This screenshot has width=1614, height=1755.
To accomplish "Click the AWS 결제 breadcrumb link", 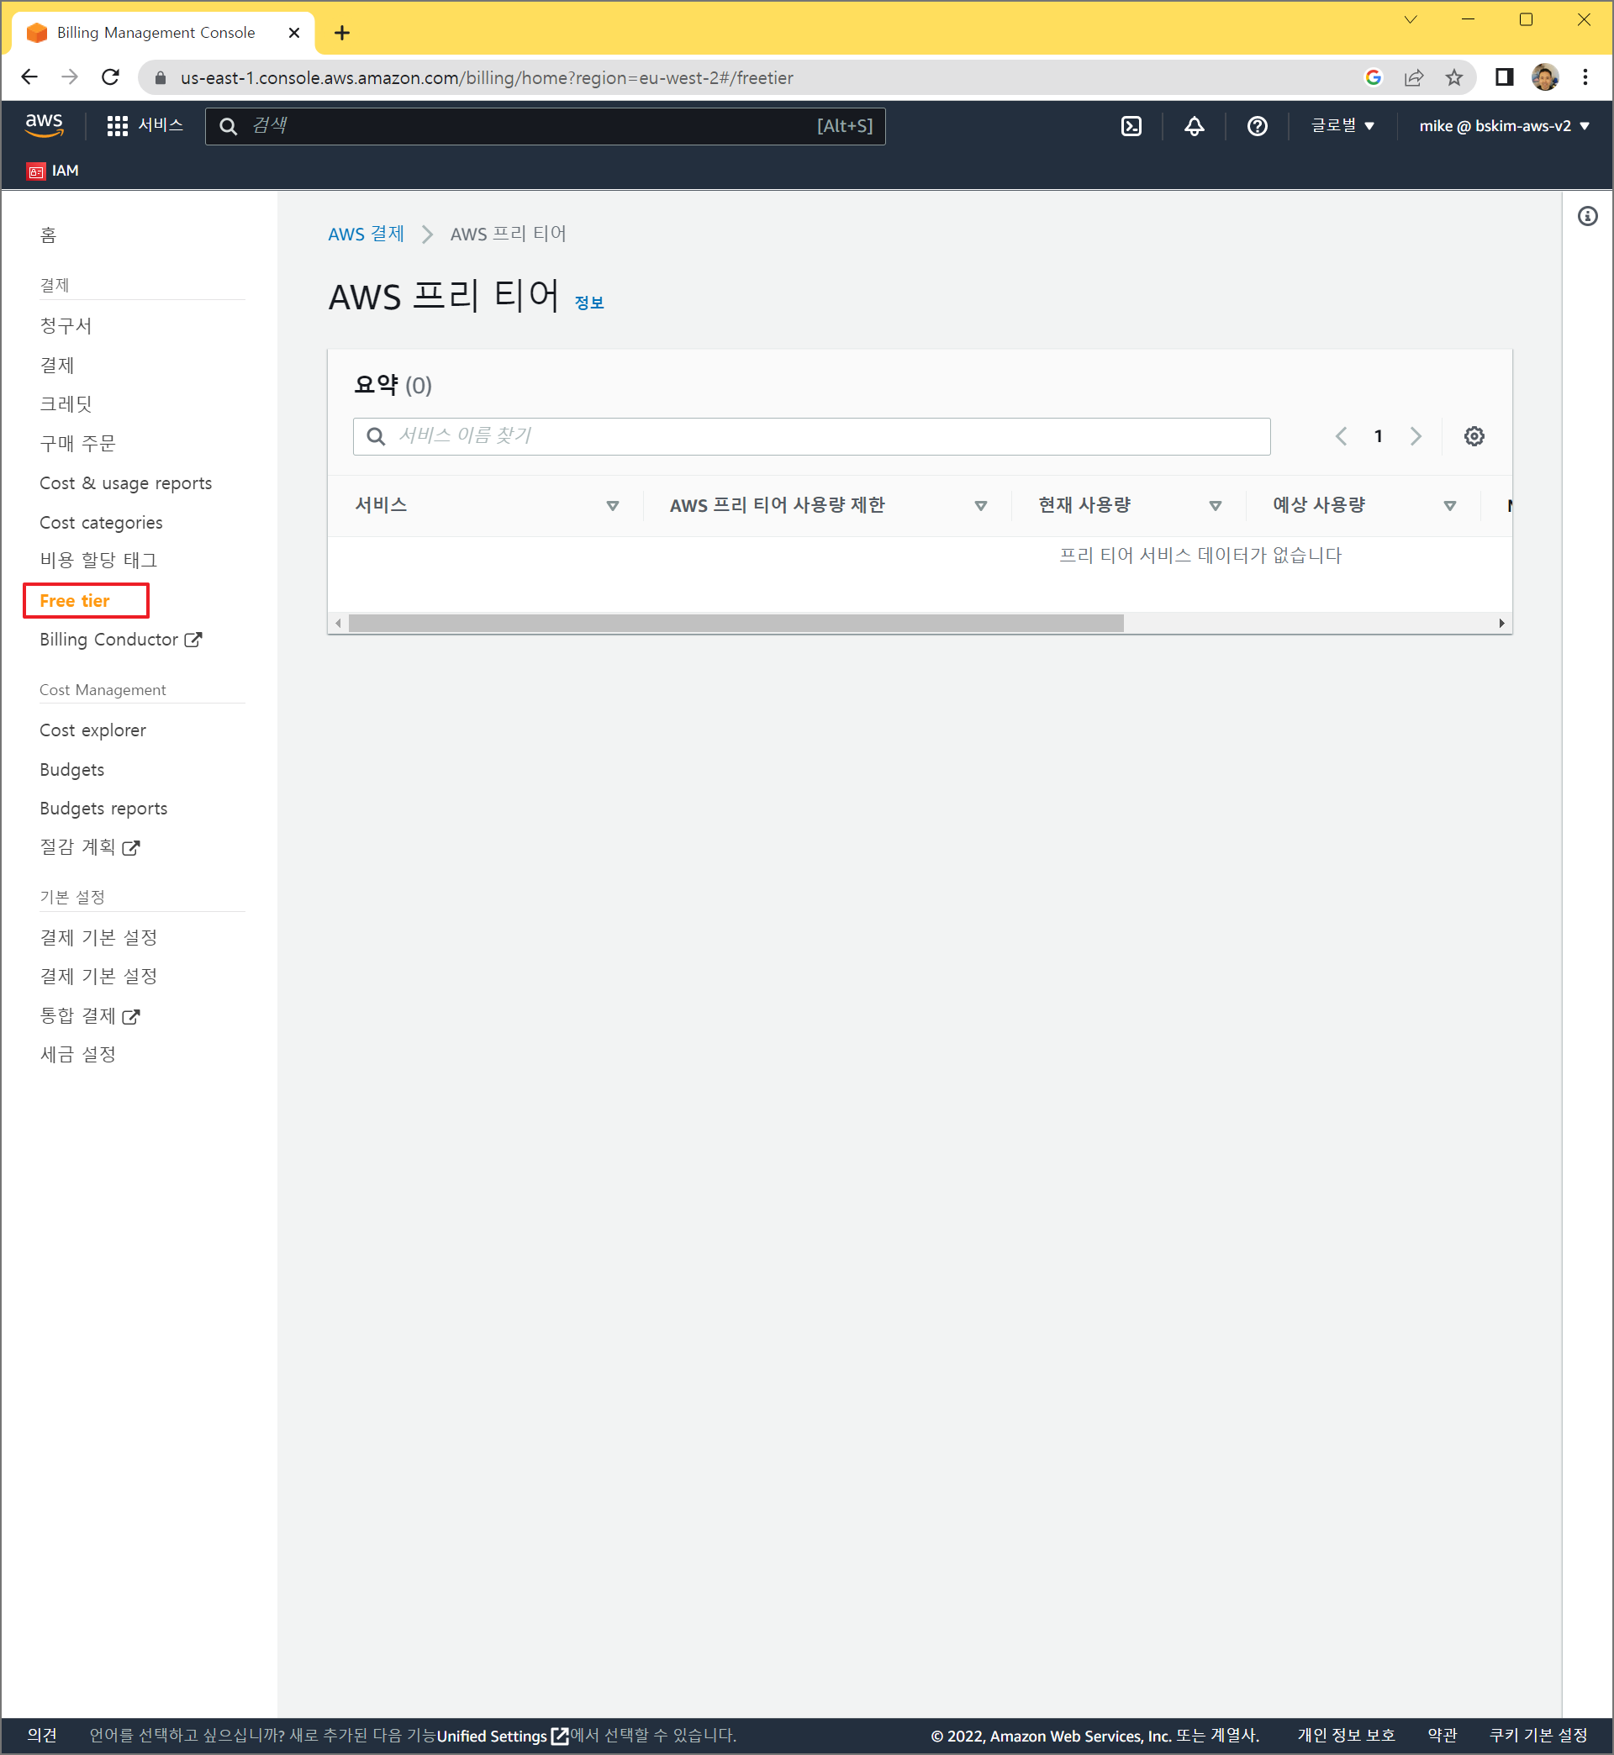I will tap(366, 234).
